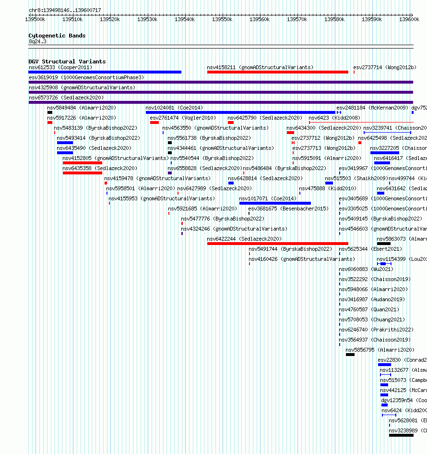Open nsv1024081 (Coe2014) variant label
The height and width of the screenshot is (454, 427).
(174, 108)
